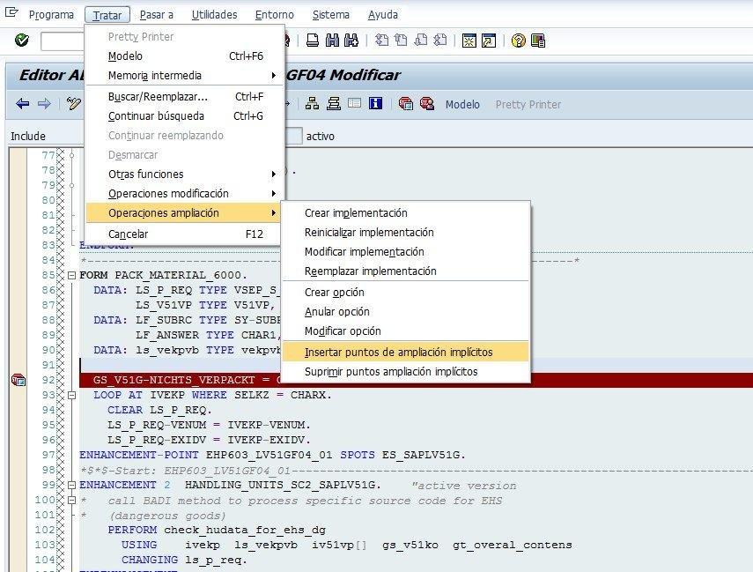753x572 pixels.
Task: Click the Information icon in the editor toolbar
Action: click(x=375, y=104)
